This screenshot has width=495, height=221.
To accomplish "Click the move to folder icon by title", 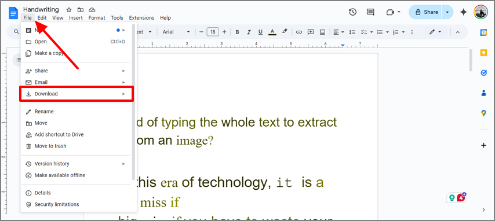I will (x=81, y=10).
